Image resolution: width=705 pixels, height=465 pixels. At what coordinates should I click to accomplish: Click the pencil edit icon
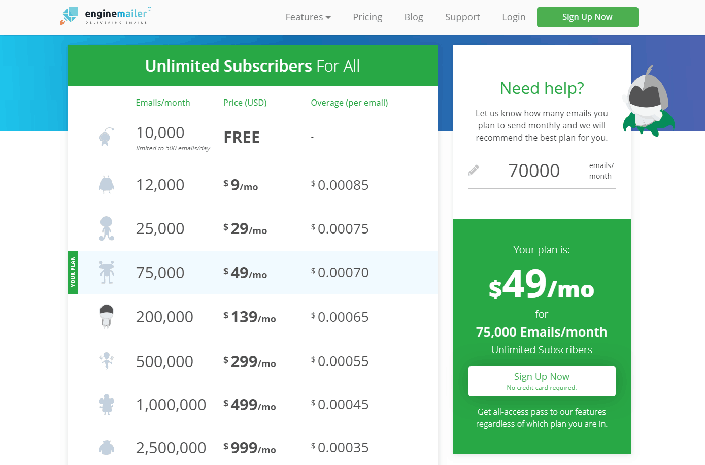coord(474,170)
